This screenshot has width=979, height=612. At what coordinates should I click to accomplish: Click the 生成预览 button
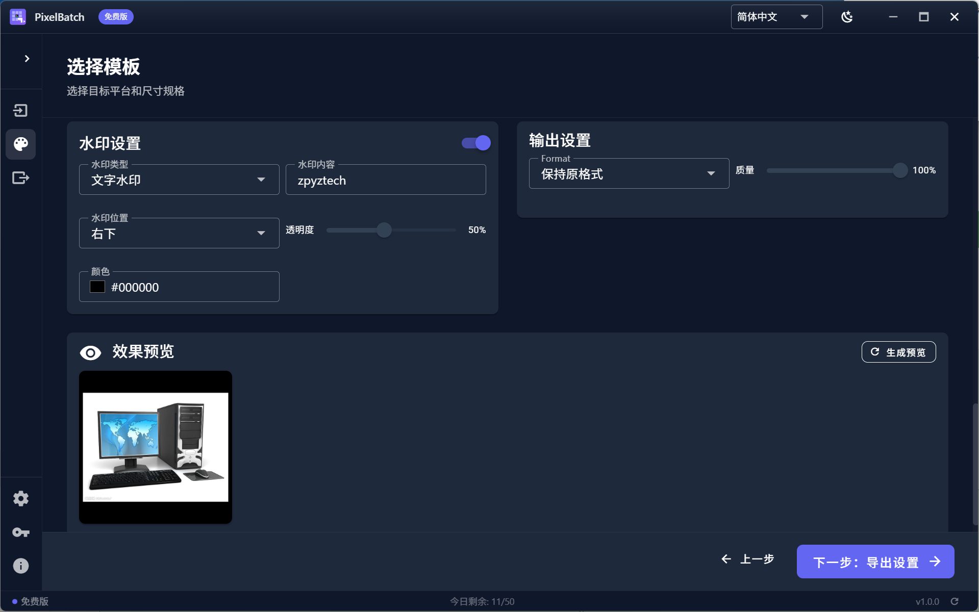[x=898, y=351]
